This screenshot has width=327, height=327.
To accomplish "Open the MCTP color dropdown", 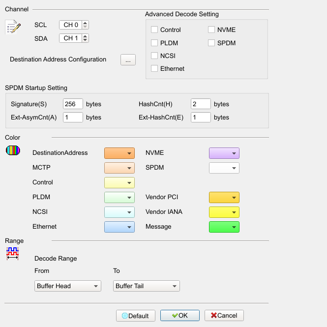I will point(119,168).
